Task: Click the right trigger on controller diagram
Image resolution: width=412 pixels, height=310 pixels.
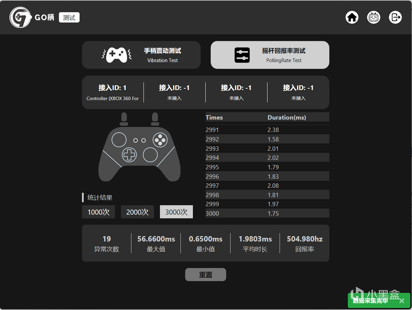Action: pyautogui.click(x=155, y=119)
